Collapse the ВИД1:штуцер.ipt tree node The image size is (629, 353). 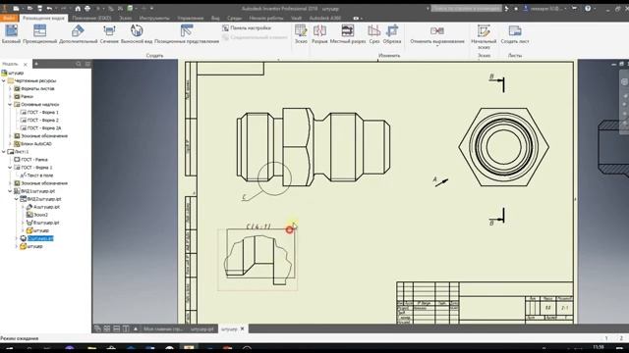[x=10, y=191]
